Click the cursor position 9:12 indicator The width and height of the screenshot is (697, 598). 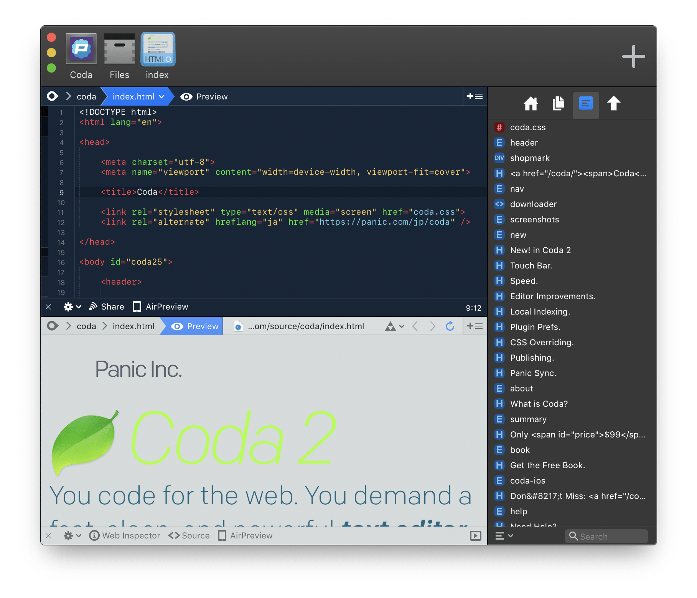[x=473, y=308]
